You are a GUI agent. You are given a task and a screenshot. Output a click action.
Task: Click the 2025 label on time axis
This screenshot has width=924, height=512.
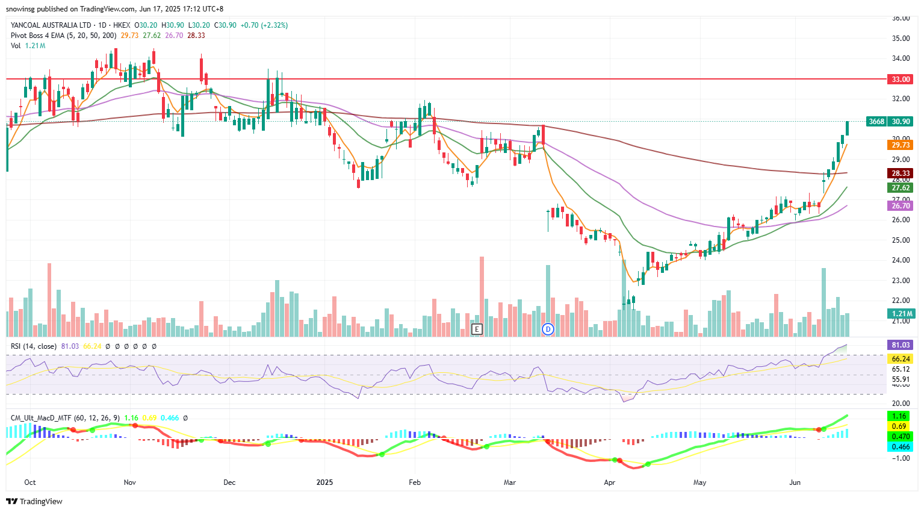click(324, 482)
